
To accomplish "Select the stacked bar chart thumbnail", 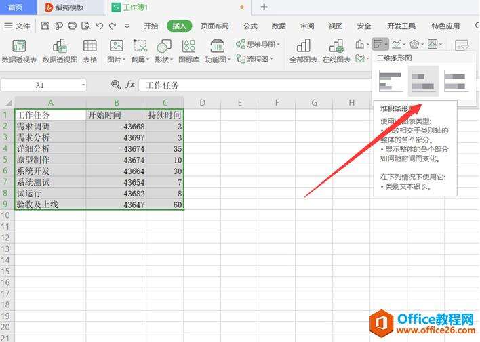I will (424, 82).
